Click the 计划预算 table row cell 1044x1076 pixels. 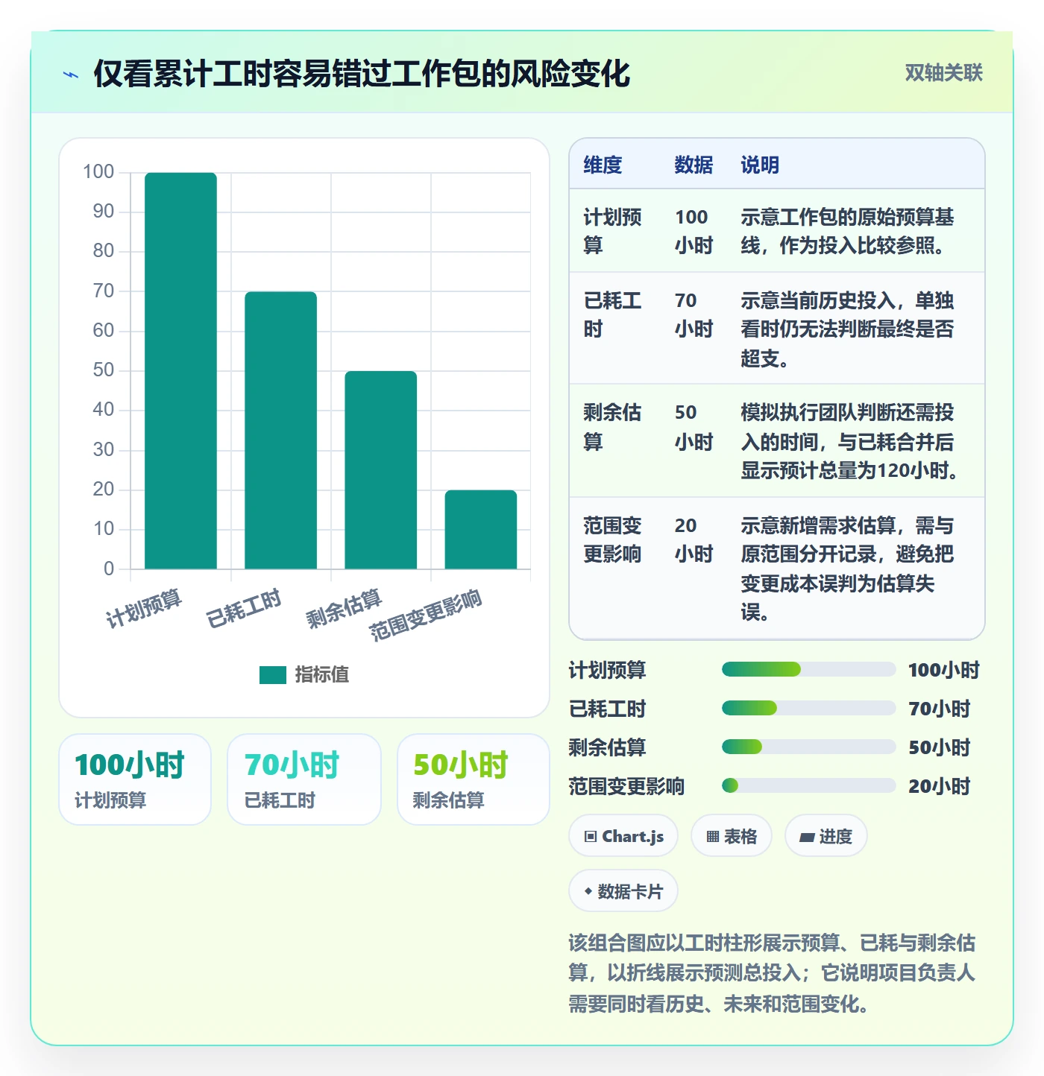[614, 231]
